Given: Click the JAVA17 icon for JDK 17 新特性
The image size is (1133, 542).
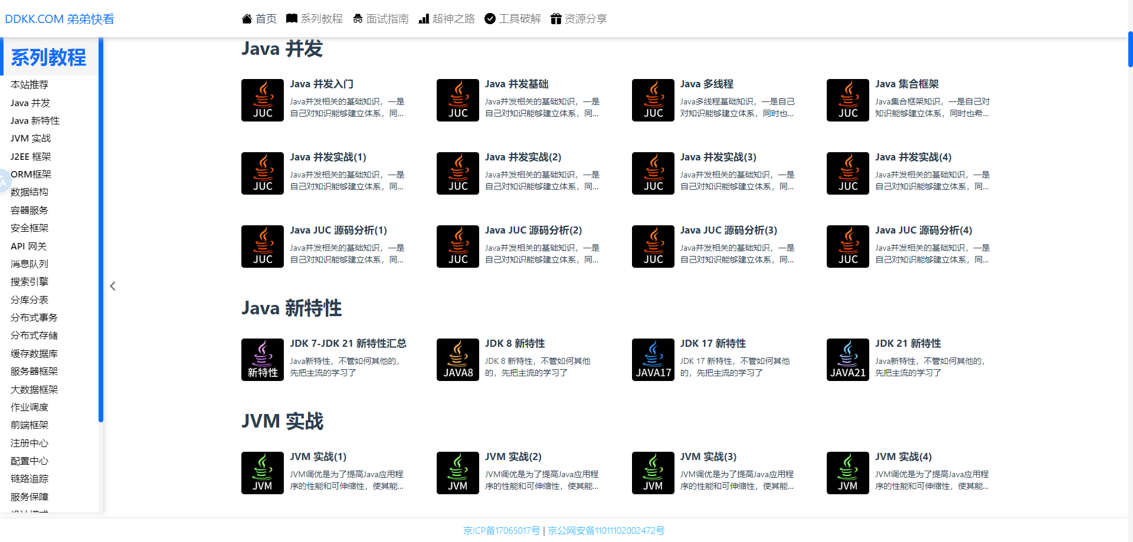Looking at the screenshot, I should 653,359.
